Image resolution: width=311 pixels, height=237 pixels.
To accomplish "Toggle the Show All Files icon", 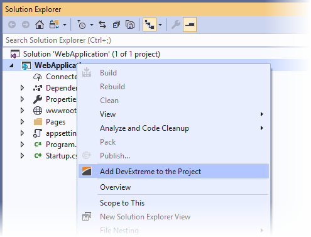I will click(x=130, y=25).
